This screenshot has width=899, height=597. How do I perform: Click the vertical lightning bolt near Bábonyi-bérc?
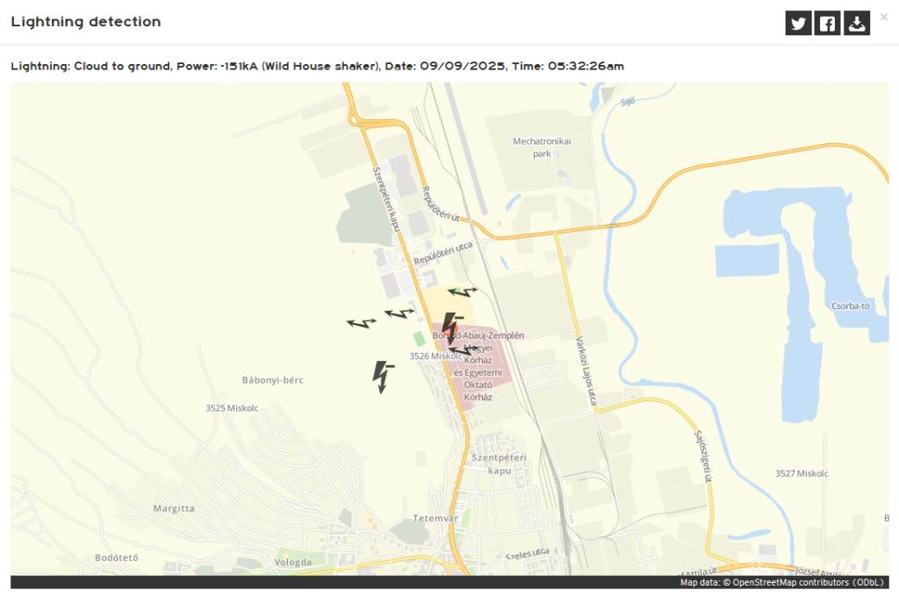382,376
